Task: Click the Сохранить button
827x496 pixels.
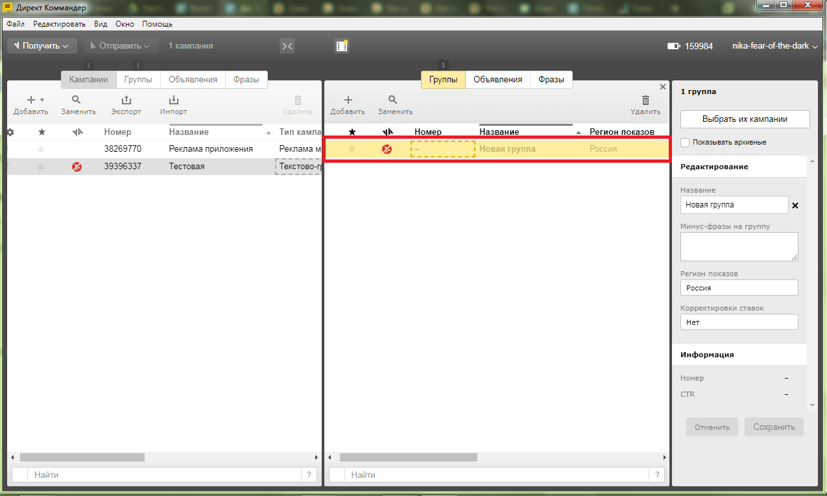Action: [774, 427]
